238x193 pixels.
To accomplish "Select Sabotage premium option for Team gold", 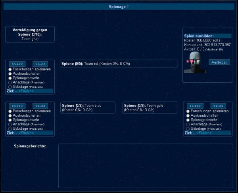I will coord(188,129).
